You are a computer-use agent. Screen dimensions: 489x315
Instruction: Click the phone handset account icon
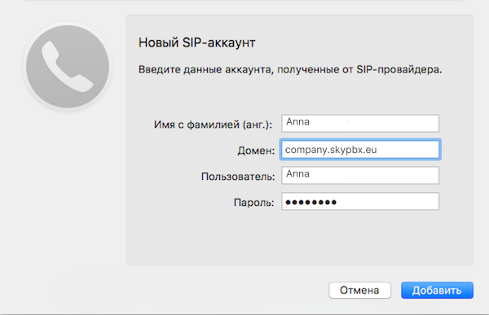(68, 67)
